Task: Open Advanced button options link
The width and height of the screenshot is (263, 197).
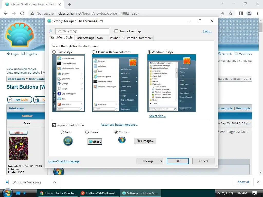Action: 119,125
